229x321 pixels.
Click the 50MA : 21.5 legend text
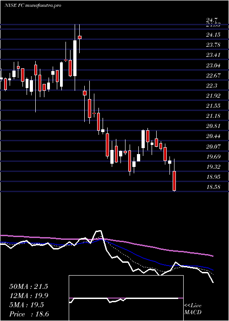pos(28,287)
